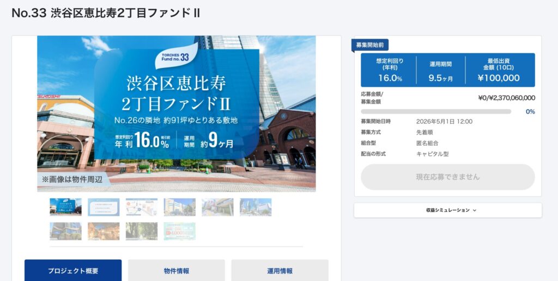View the orange evening scene thumbnail
Image resolution: width=558 pixels, height=281 pixels.
tap(104, 231)
